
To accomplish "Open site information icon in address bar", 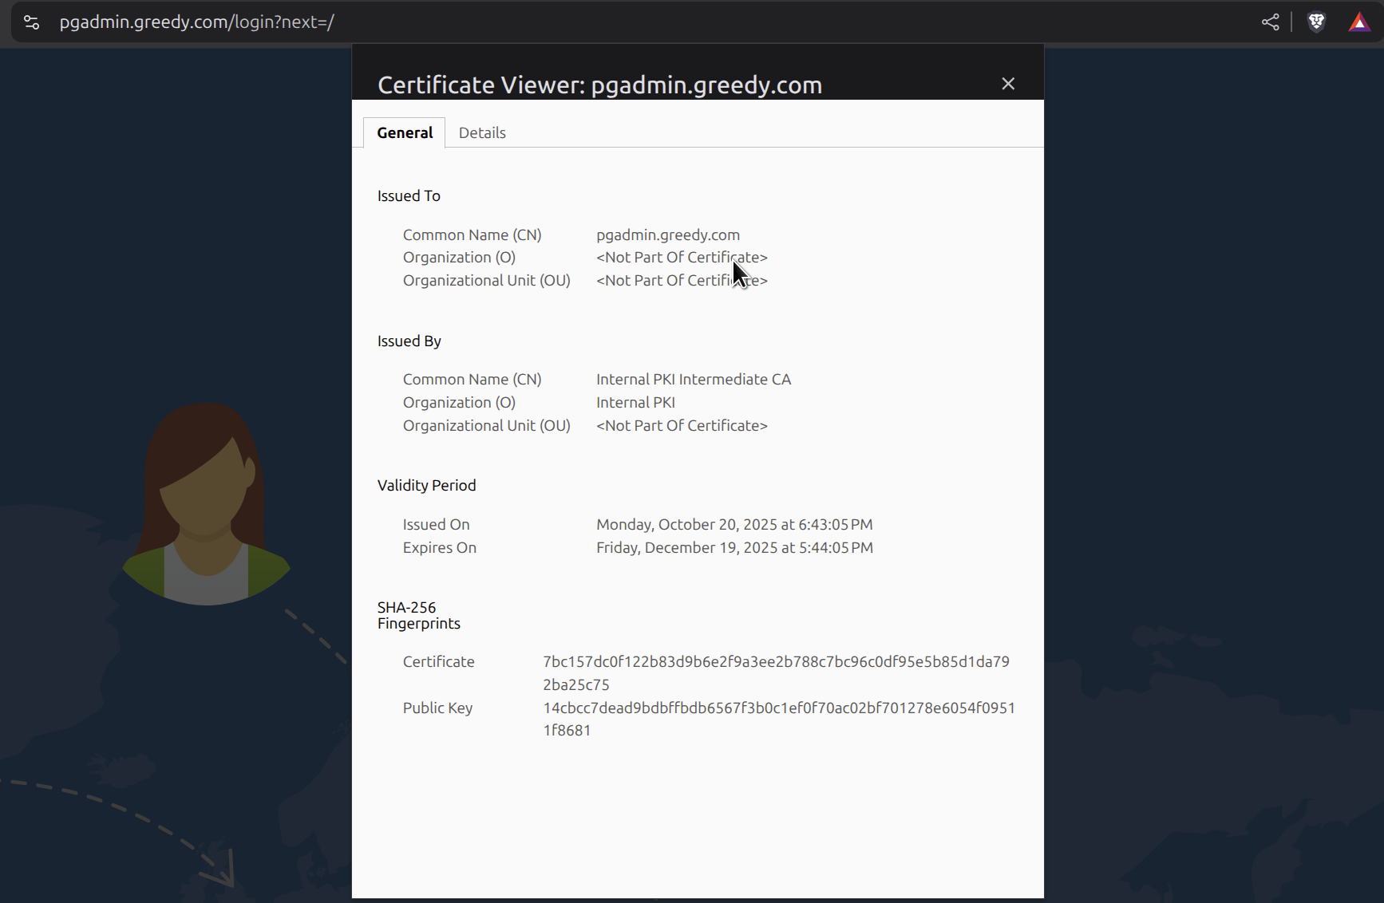I will [x=31, y=22].
